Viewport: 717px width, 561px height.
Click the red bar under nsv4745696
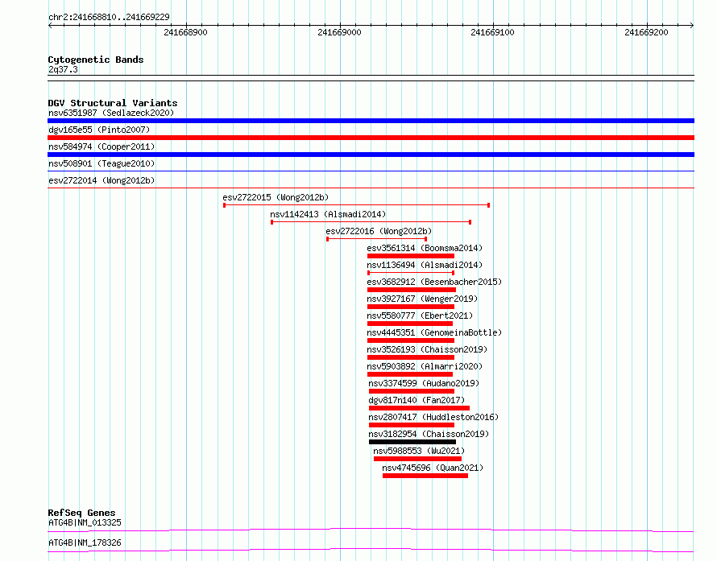click(425, 476)
